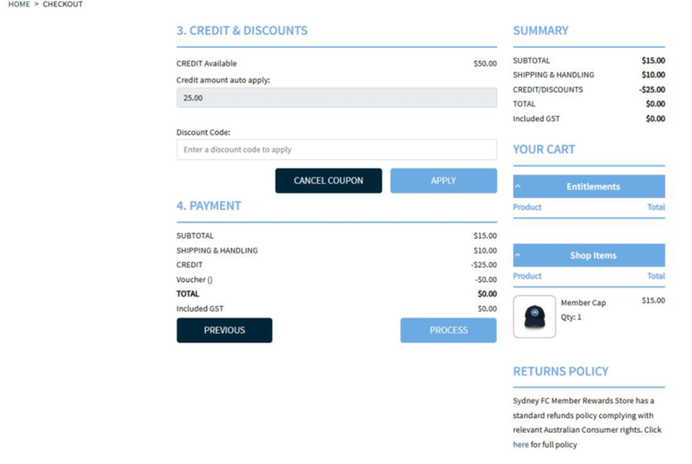Screen dimensions: 692x464
Task: Click the 'Qty: 1' text
Action: (571, 317)
